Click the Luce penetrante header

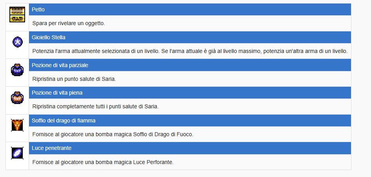point(190,148)
